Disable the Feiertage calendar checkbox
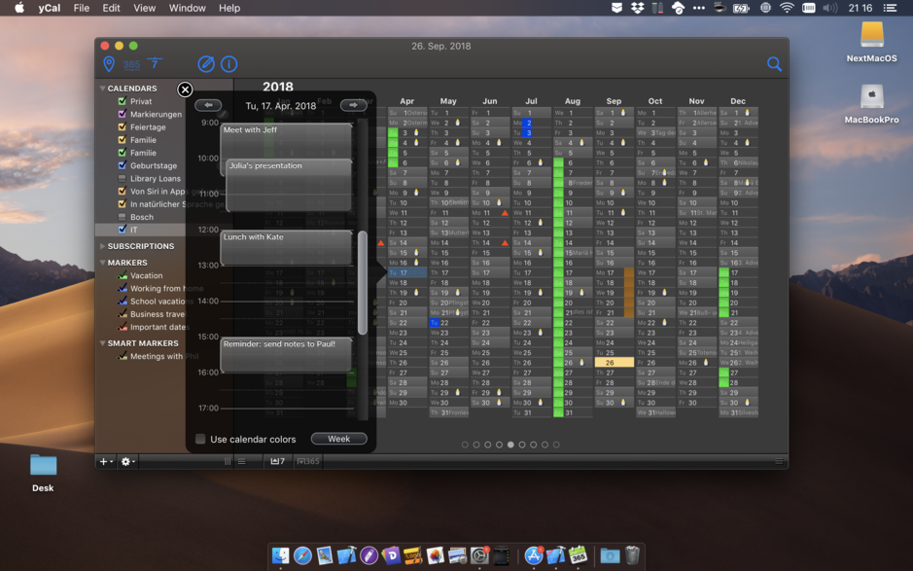This screenshot has width=913, height=571. pyautogui.click(x=121, y=126)
